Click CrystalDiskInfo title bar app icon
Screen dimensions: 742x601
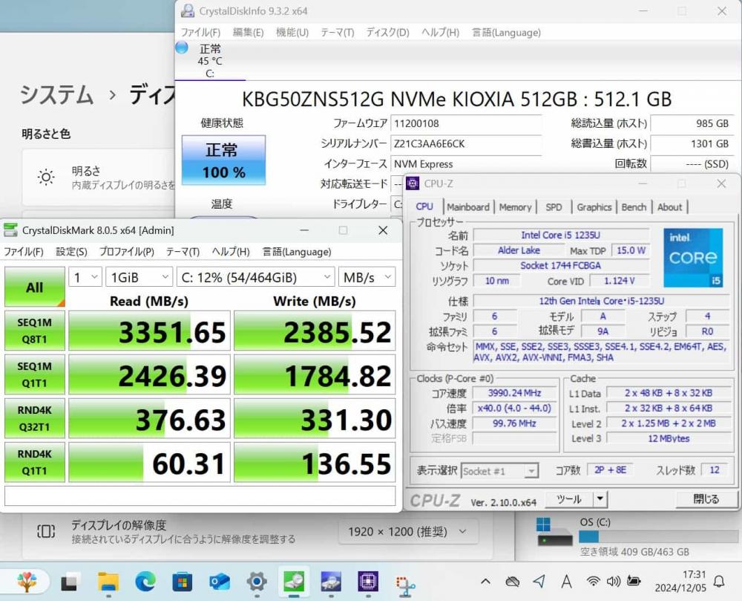click(x=188, y=11)
